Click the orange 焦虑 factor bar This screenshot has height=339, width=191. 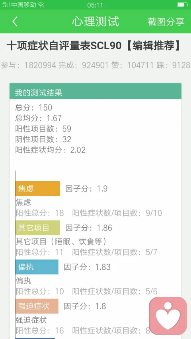tap(38, 188)
